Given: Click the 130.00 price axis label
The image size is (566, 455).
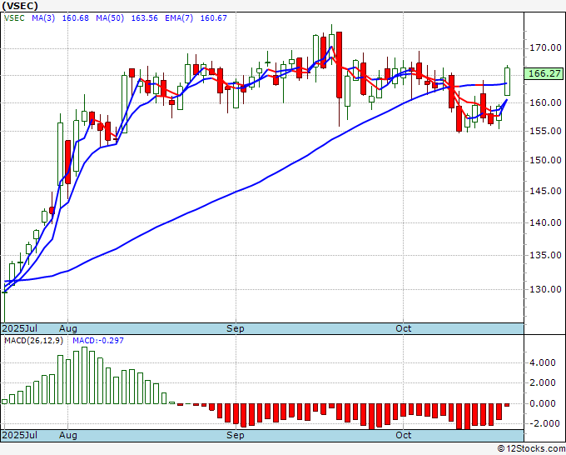Looking at the screenshot, I should tap(545, 289).
